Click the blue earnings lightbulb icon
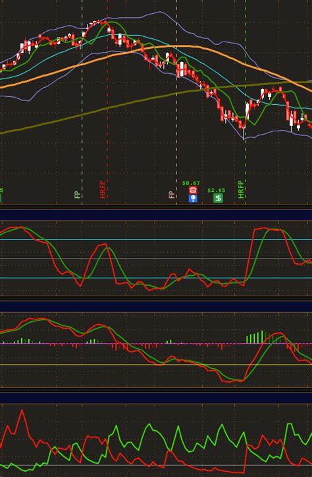Viewport: 312px width, 477px height. tap(193, 199)
